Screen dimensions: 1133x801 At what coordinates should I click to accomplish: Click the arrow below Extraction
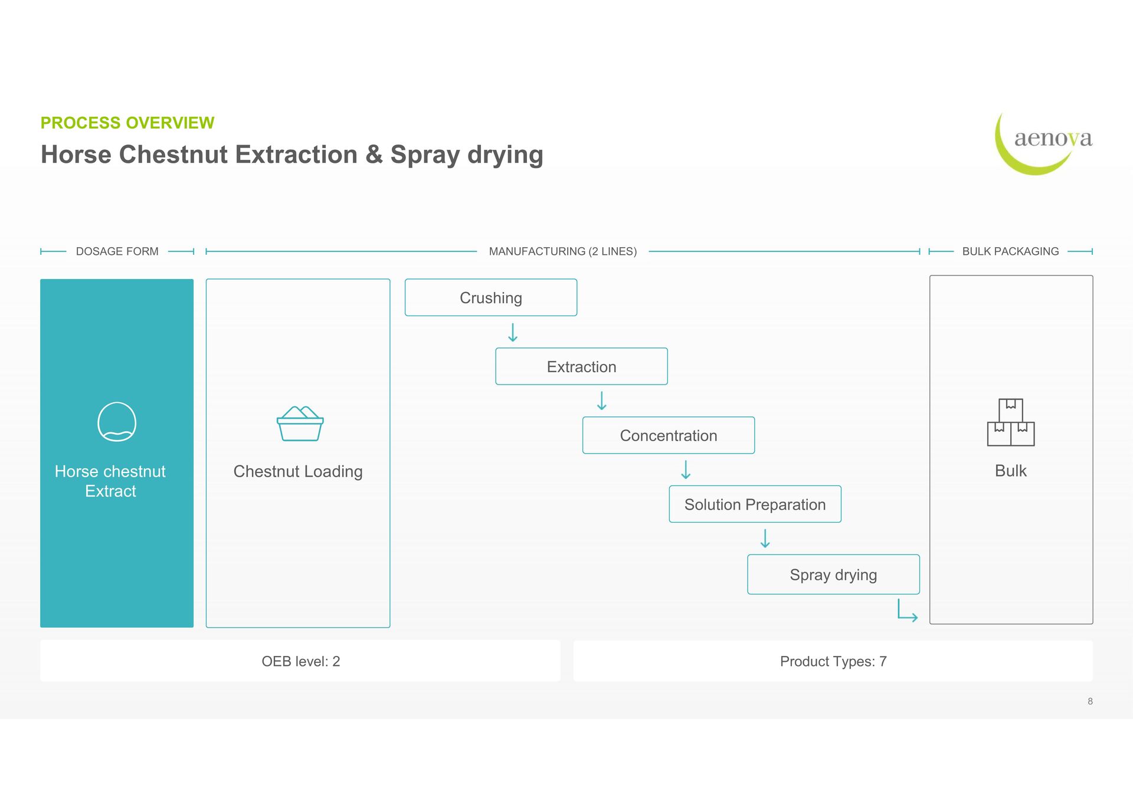point(601,401)
